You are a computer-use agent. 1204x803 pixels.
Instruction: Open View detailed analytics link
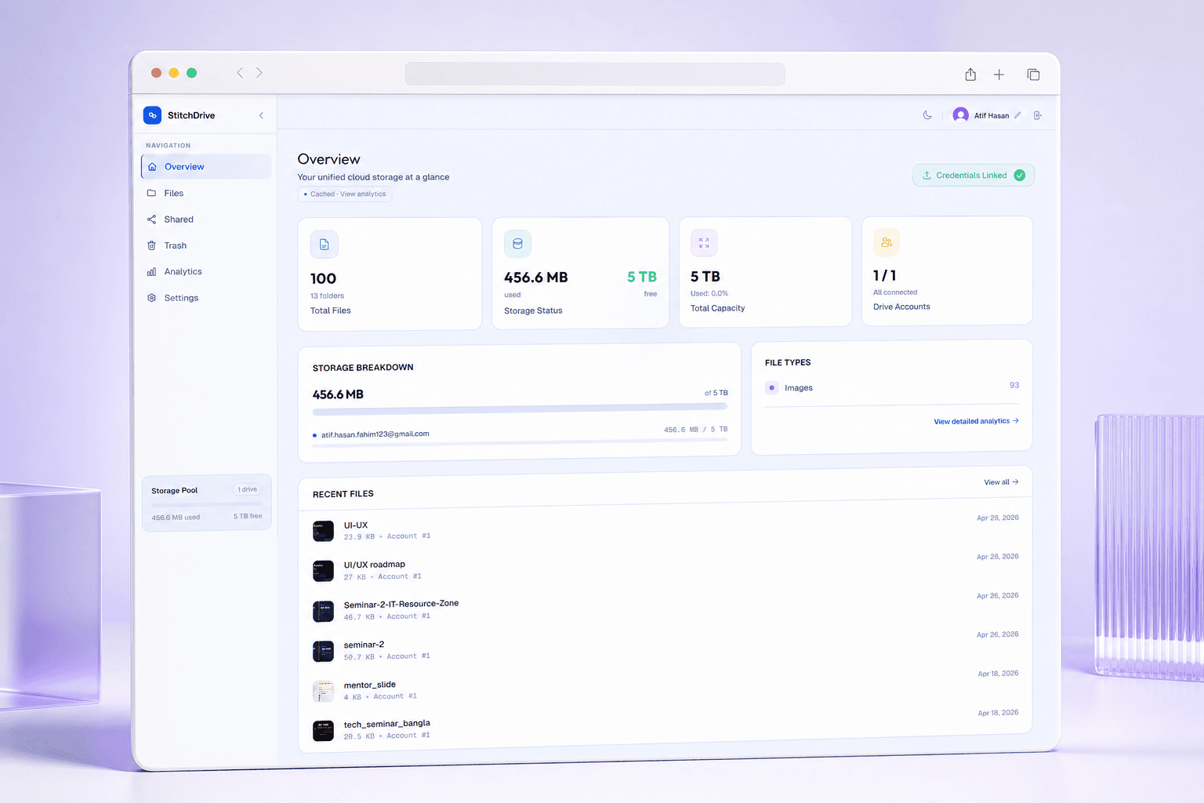976,421
